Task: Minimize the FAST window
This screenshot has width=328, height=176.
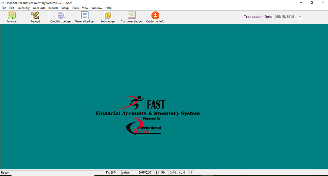Action: (x=301, y=3)
